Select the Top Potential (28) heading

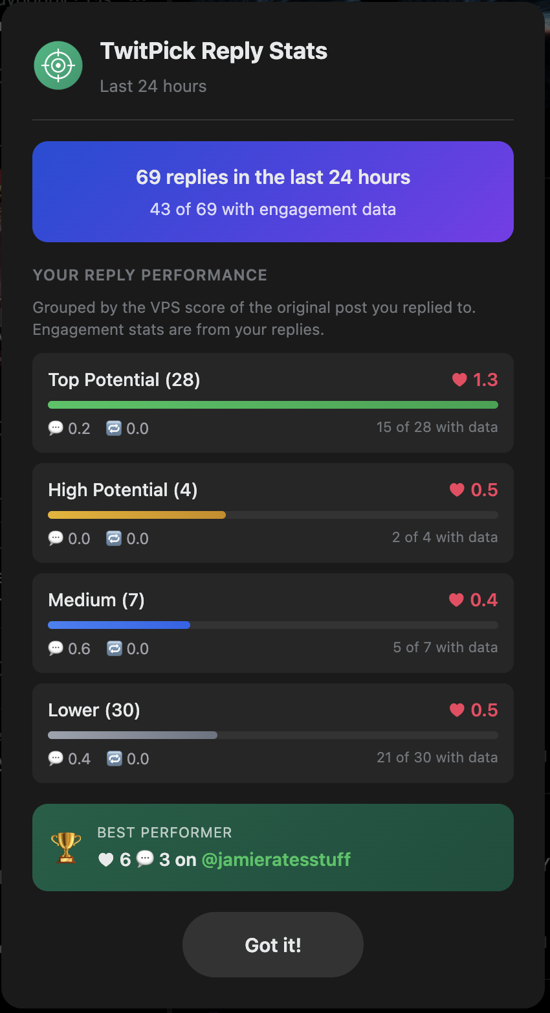click(124, 380)
